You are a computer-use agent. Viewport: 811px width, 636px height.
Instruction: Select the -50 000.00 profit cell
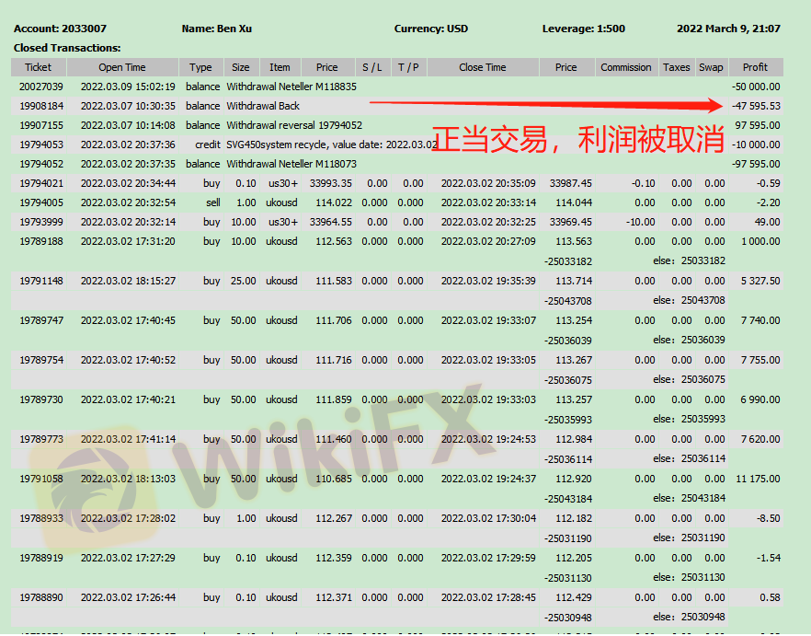pyautogui.click(x=756, y=87)
